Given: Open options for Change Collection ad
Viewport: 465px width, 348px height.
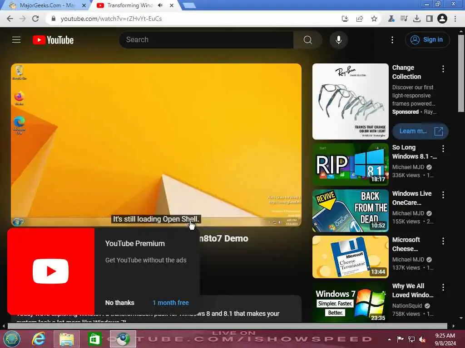Looking at the screenshot, I should pos(443,69).
